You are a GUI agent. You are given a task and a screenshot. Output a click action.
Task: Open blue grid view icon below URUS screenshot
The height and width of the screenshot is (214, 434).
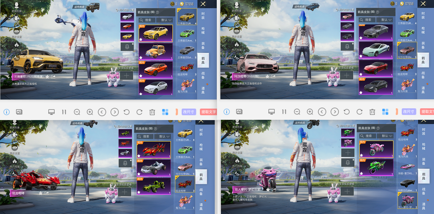165,112
